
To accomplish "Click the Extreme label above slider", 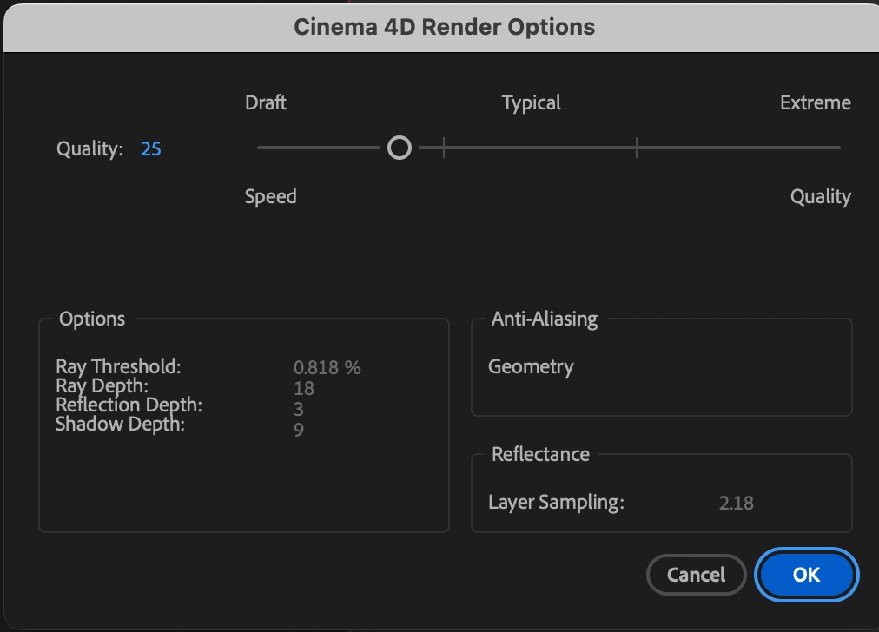I will pos(815,102).
